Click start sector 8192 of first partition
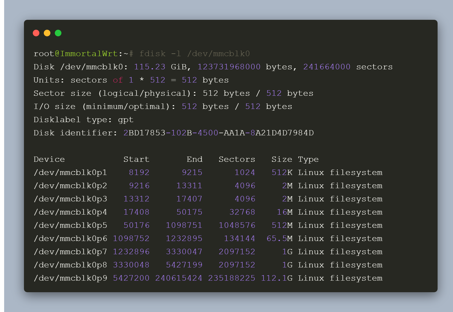Viewport: 453px width, 312px height. click(x=139, y=173)
